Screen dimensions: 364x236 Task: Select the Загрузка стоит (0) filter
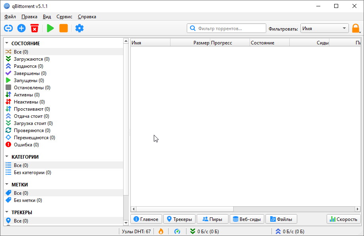tap(63, 123)
